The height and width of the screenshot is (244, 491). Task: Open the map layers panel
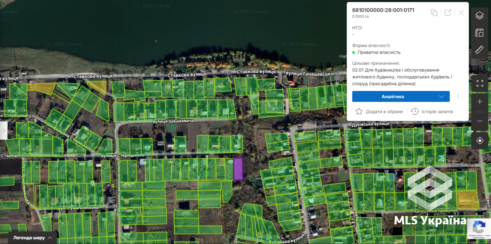click(x=479, y=15)
